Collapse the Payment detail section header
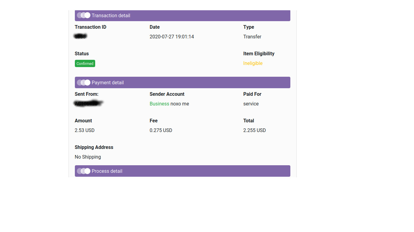This screenshot has width=414, height=232. tap(182, 82)
